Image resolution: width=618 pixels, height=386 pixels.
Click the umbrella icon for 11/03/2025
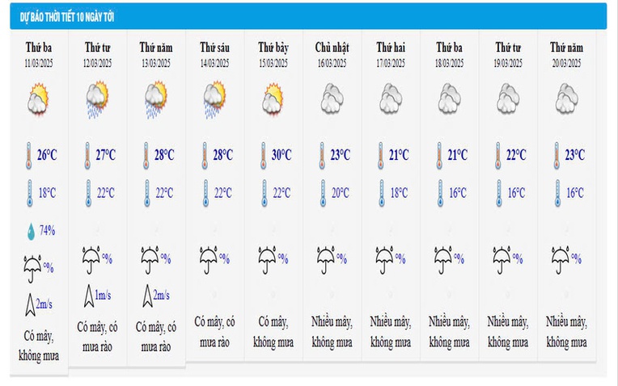32,269
